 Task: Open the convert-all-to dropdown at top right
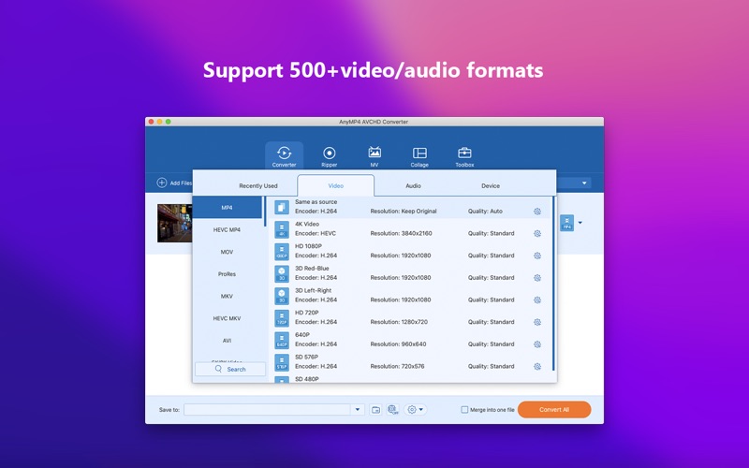point(584,183)
